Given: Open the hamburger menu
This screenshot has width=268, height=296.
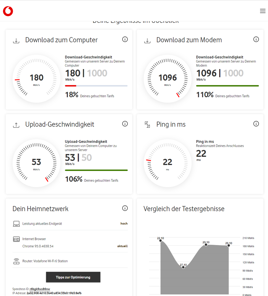Looking at the screenshot, I should pyautogui.click(x=263, y=11).
